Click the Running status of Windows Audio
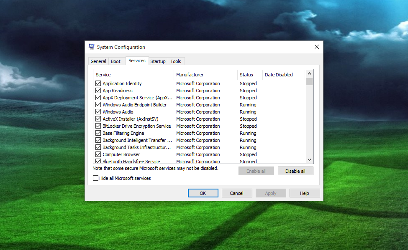Image resolution: width=408 pixels, height=250 pixels. [248, 112]
